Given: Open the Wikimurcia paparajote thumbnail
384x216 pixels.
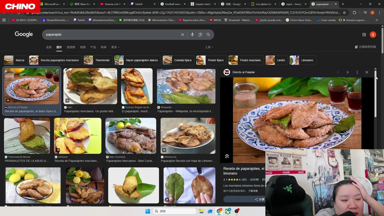Looking at the screenshot, I should [188, 136].
